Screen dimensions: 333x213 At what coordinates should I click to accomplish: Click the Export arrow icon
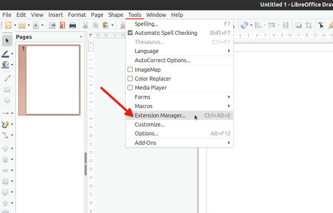pyautogui.click(x=52, y=25)
